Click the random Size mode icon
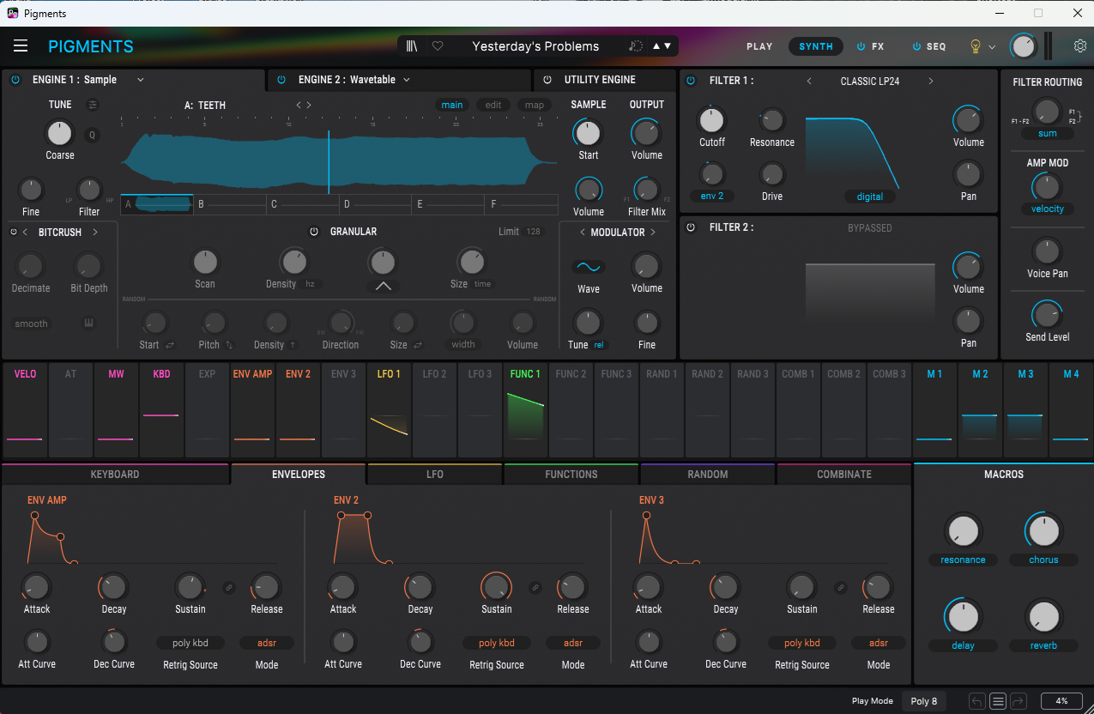This screenshot has width=1094, height=714. point(418,345)
